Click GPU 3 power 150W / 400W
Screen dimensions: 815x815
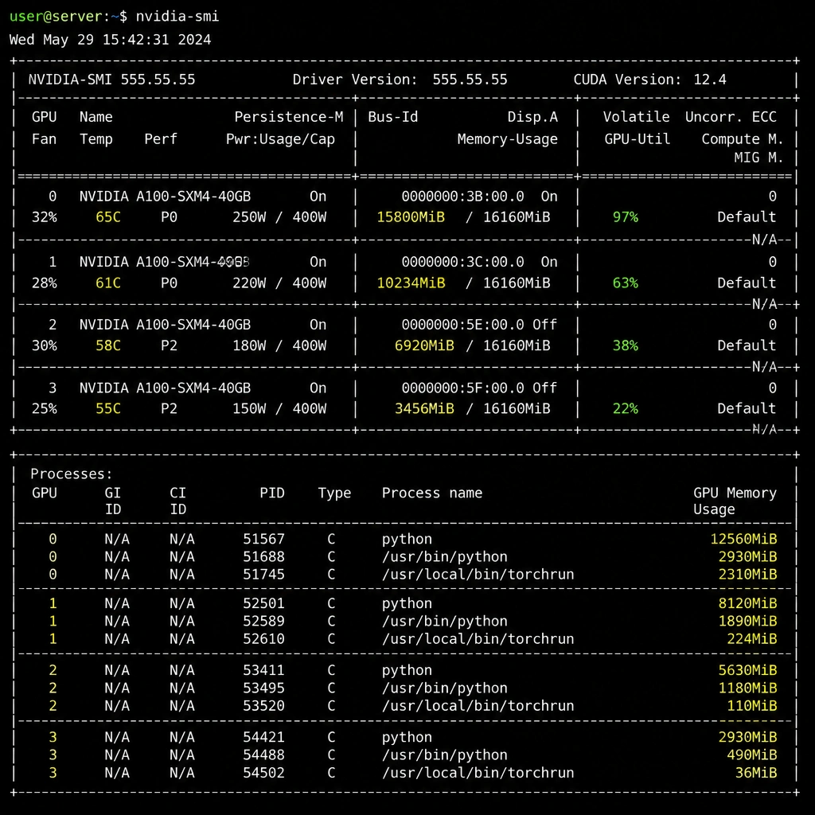click(279, 408)
